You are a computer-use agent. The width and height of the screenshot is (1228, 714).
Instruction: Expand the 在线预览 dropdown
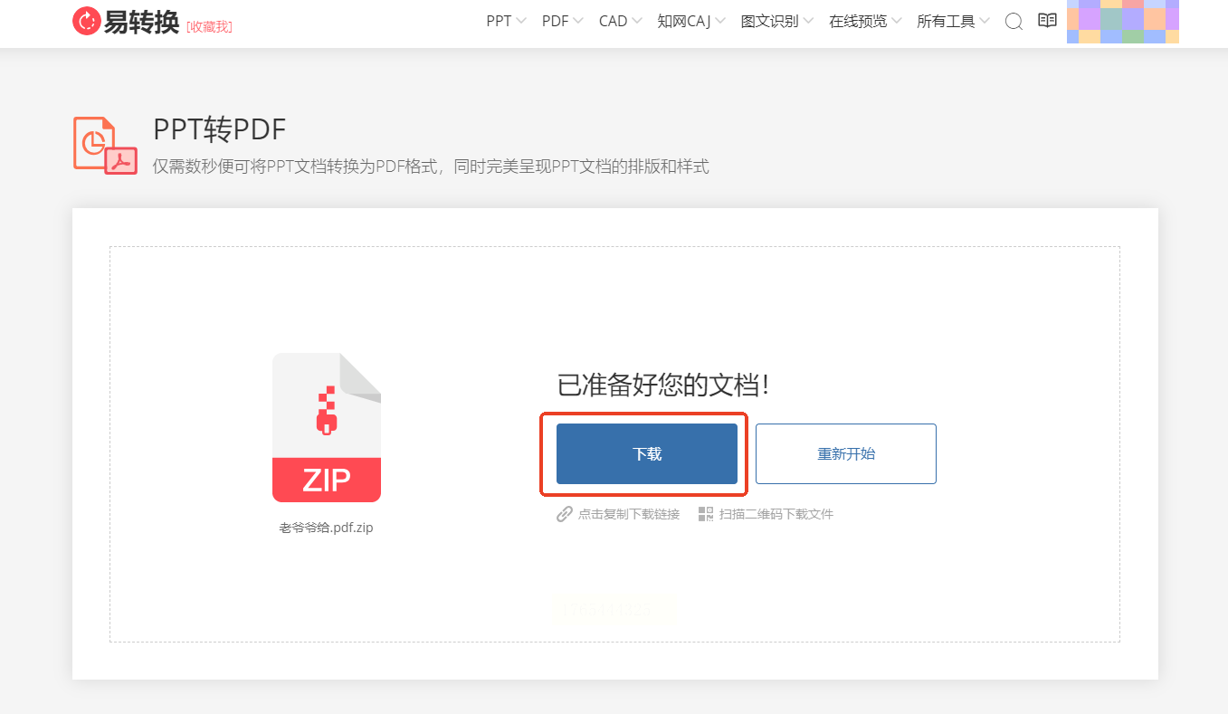click(865, 22)
